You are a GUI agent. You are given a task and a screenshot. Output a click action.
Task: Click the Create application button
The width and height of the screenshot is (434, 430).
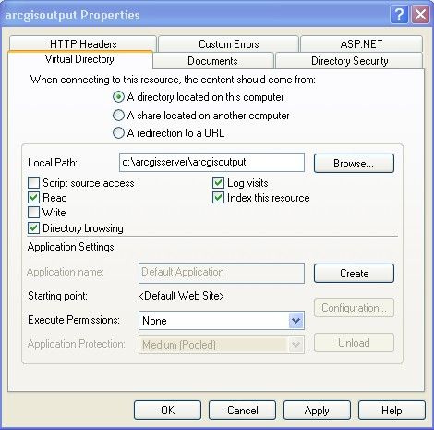(354, 274)
